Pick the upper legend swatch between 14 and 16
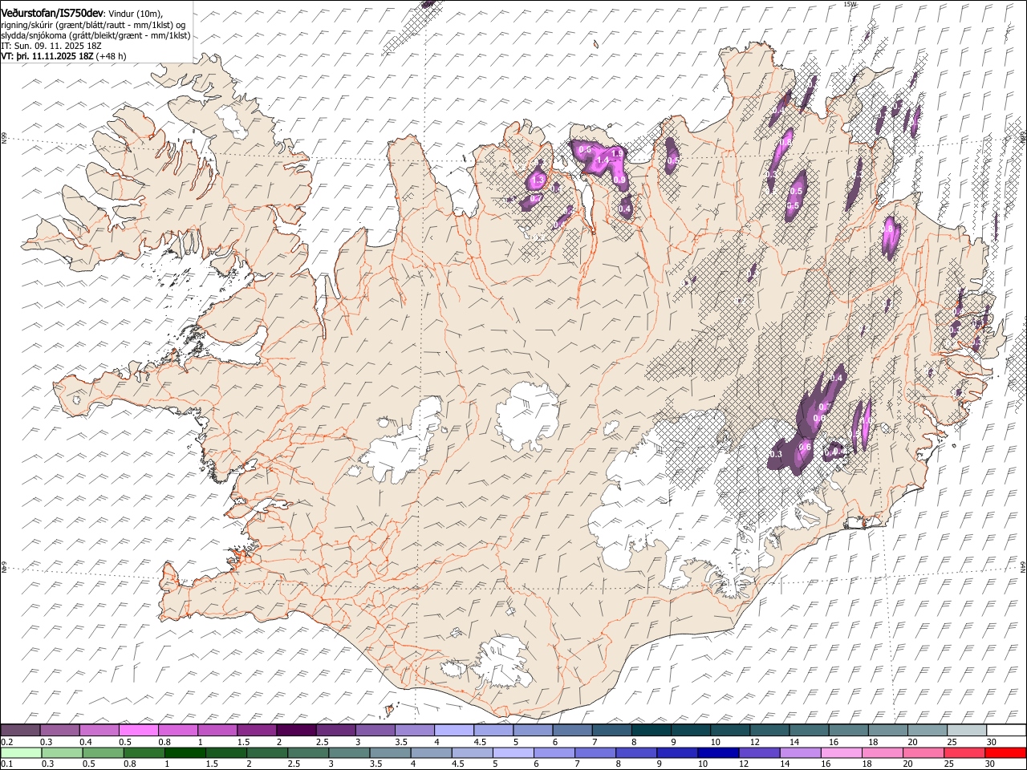1027x770 pixels. coord(808,730)
